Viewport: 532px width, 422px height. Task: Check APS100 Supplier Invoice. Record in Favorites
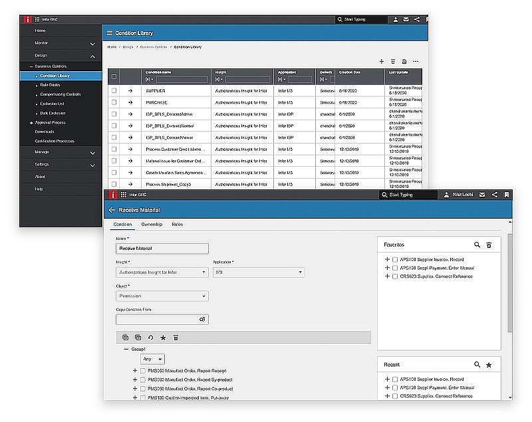[x=395, y=260]
